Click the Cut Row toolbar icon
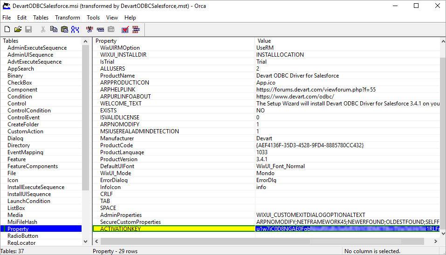 pyautogui.click(x=89, y=29)
